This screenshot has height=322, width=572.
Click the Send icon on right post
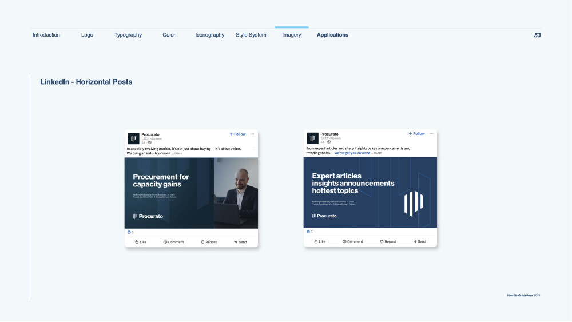[414, 241]
